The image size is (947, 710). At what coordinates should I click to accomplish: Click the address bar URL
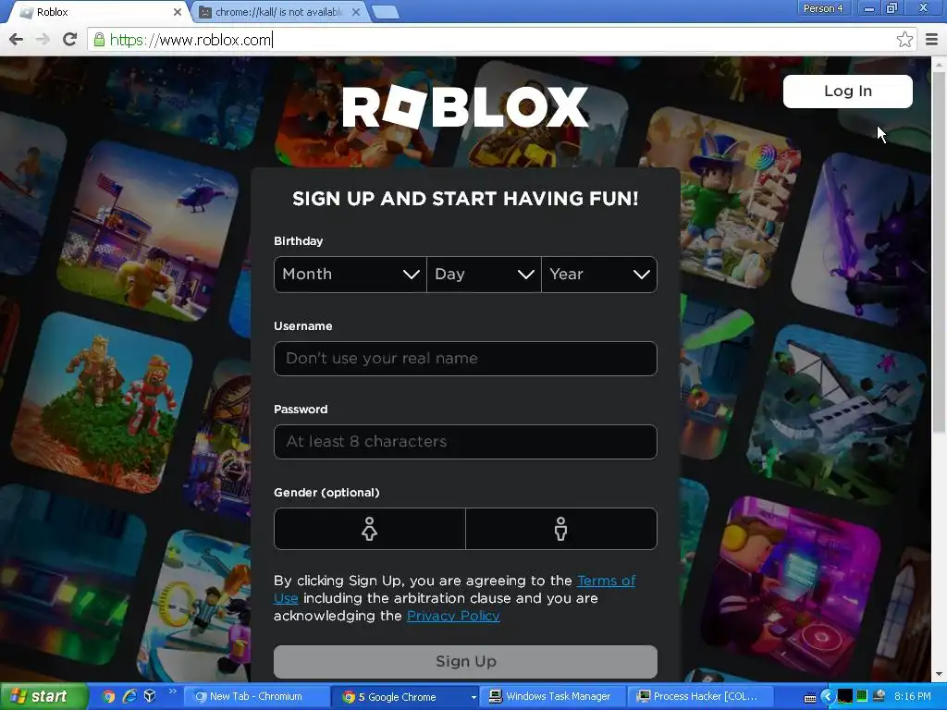coord(191,40)
